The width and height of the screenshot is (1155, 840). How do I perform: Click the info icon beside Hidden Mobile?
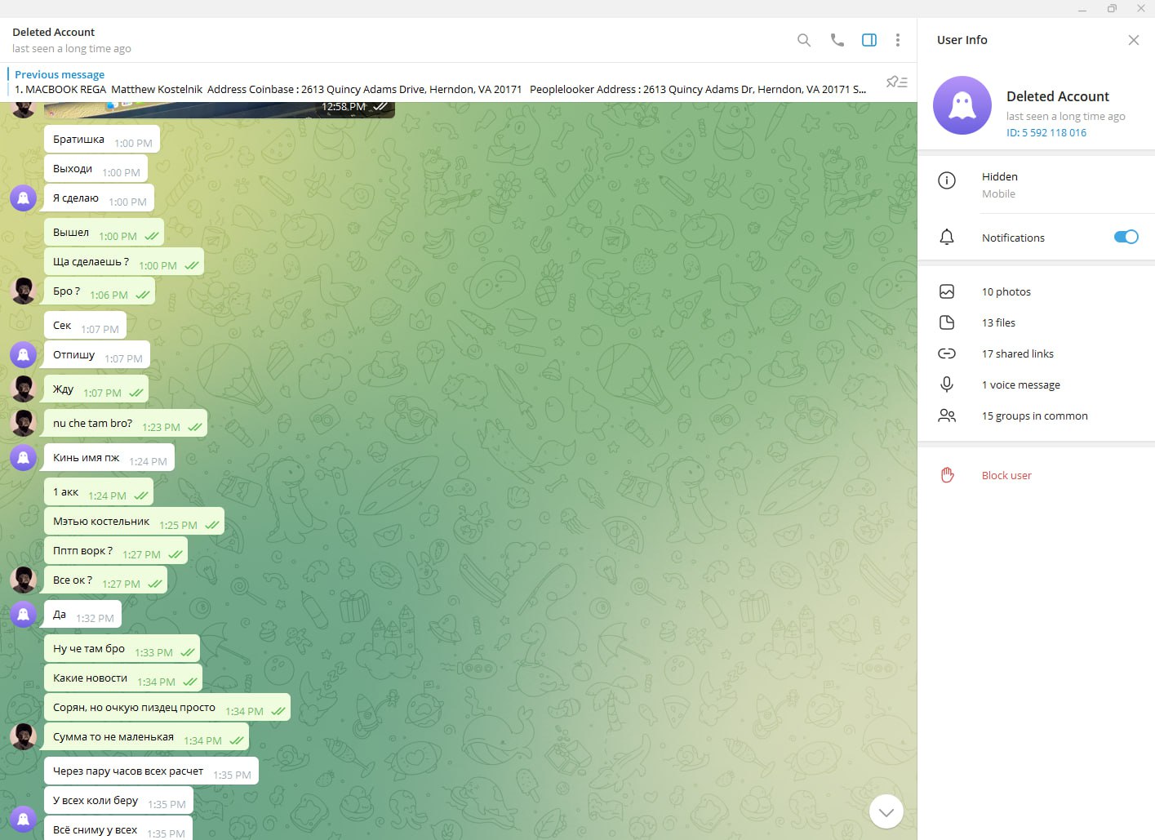(947, 180)
